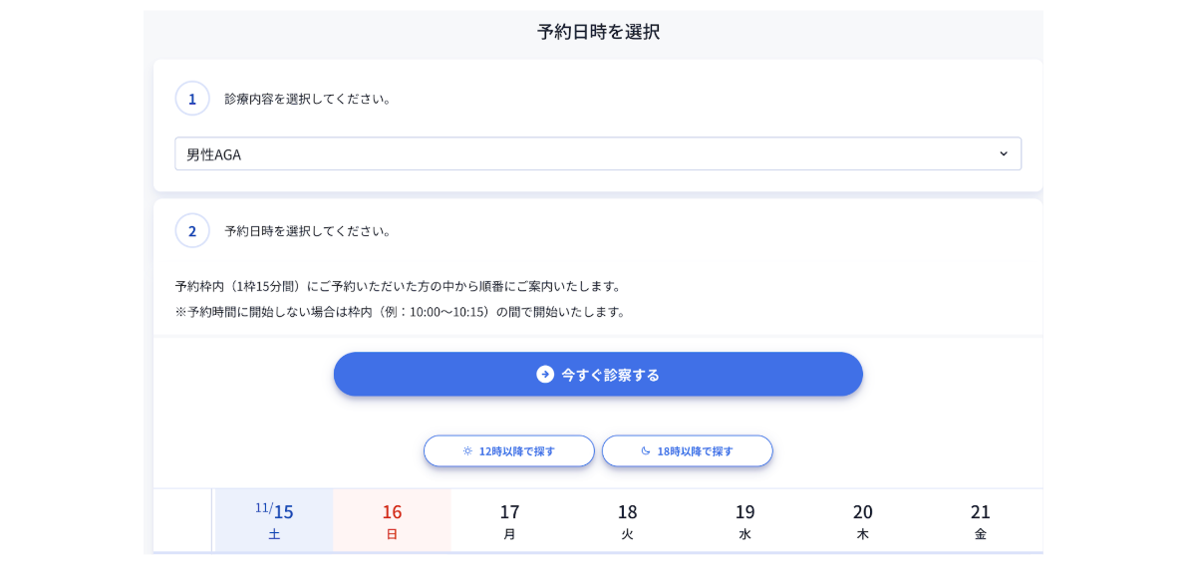This screenshot has width=1180, height=573.
Task: Open the 男性AGA treatment dropdown
Action: pyautogui.click(x=597, y=154)
